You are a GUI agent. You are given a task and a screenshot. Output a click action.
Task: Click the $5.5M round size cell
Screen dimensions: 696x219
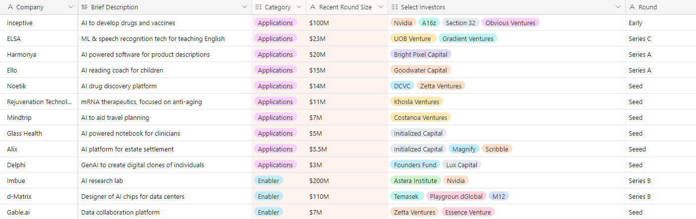(x=347, y=149)
